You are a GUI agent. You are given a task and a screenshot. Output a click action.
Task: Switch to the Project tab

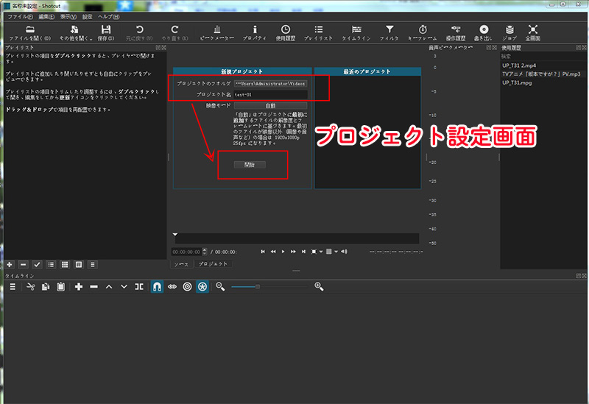coord(213,264)
